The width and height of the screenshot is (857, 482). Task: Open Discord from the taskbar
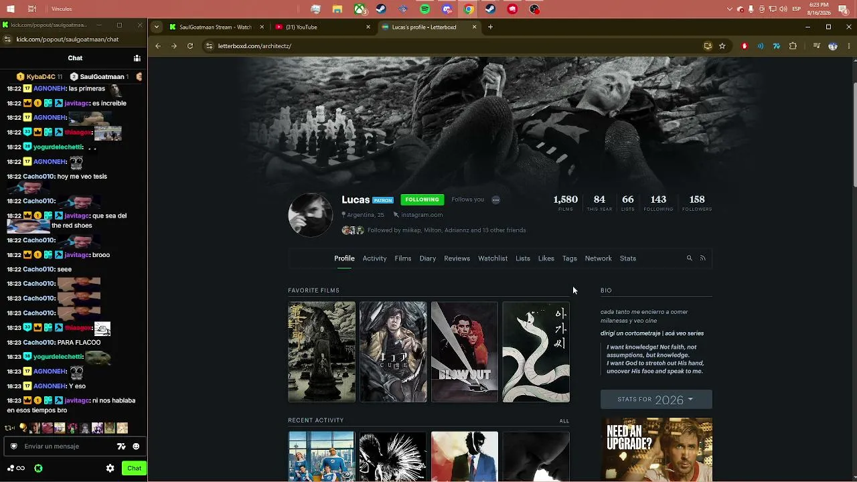[447, 9]
